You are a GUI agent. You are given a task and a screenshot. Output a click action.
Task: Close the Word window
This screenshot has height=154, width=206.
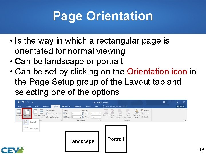(x=184, y=102)
